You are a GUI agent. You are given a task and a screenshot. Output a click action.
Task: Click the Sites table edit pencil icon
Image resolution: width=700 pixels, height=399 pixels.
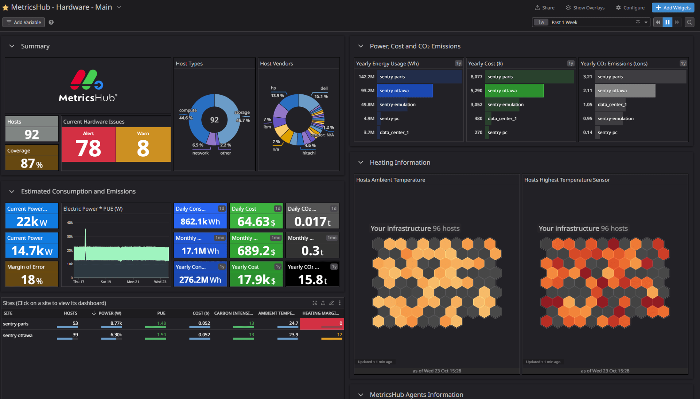pos(331,303)
